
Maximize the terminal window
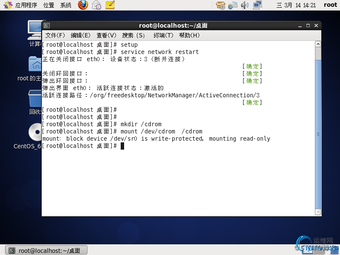coord(308,25)
